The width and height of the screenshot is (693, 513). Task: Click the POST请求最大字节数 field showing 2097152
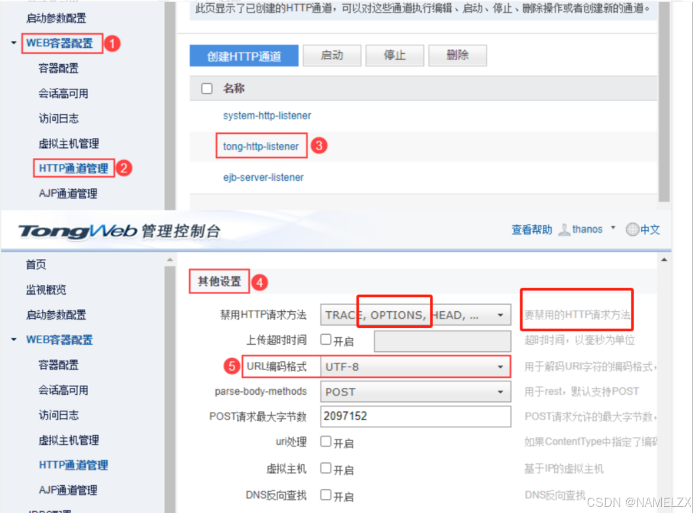(x=415, y=416)
